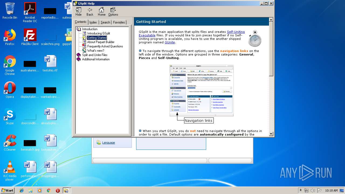
Task: Select testohio.rtf desktop file
Action: pos(50,64)
